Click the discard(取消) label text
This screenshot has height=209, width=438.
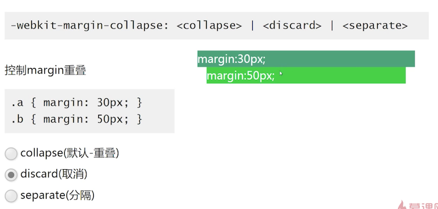(53, 174)
